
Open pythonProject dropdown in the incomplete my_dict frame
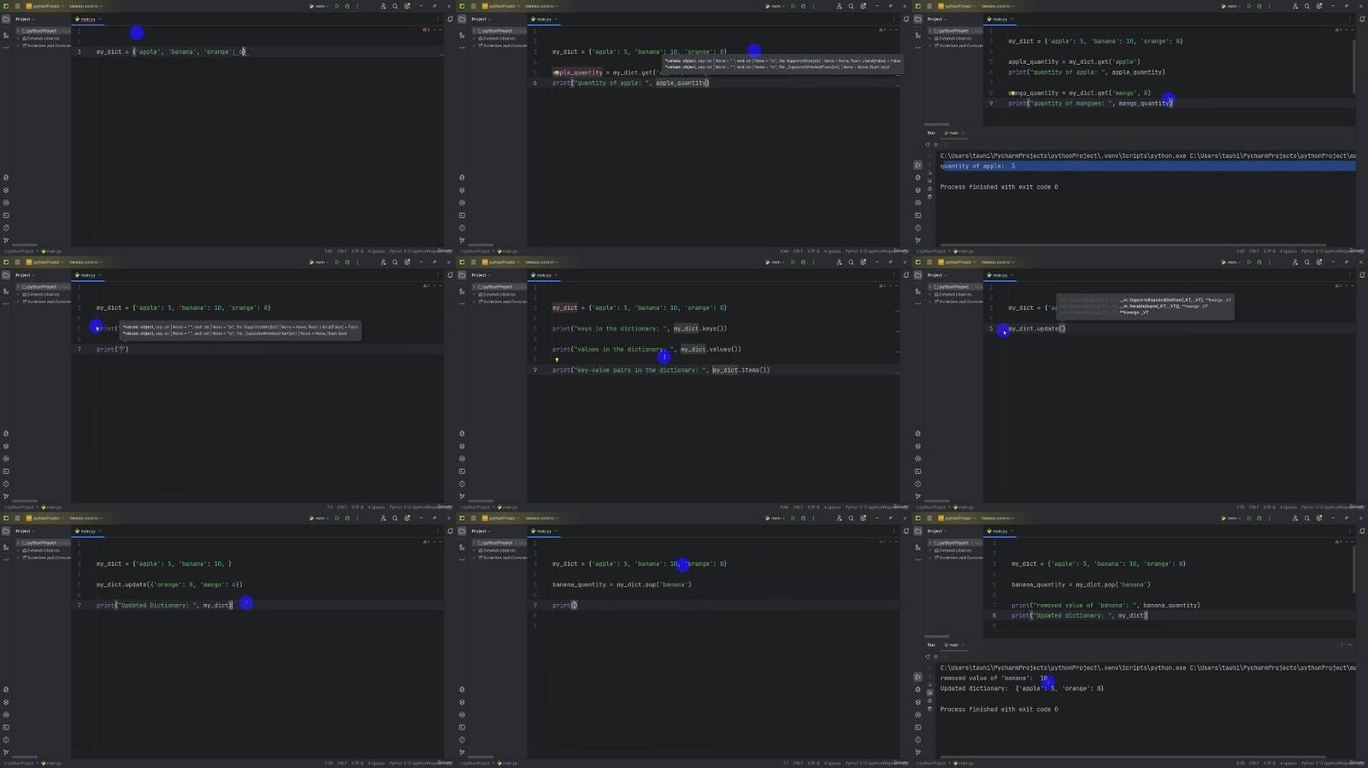coord(45,6)
